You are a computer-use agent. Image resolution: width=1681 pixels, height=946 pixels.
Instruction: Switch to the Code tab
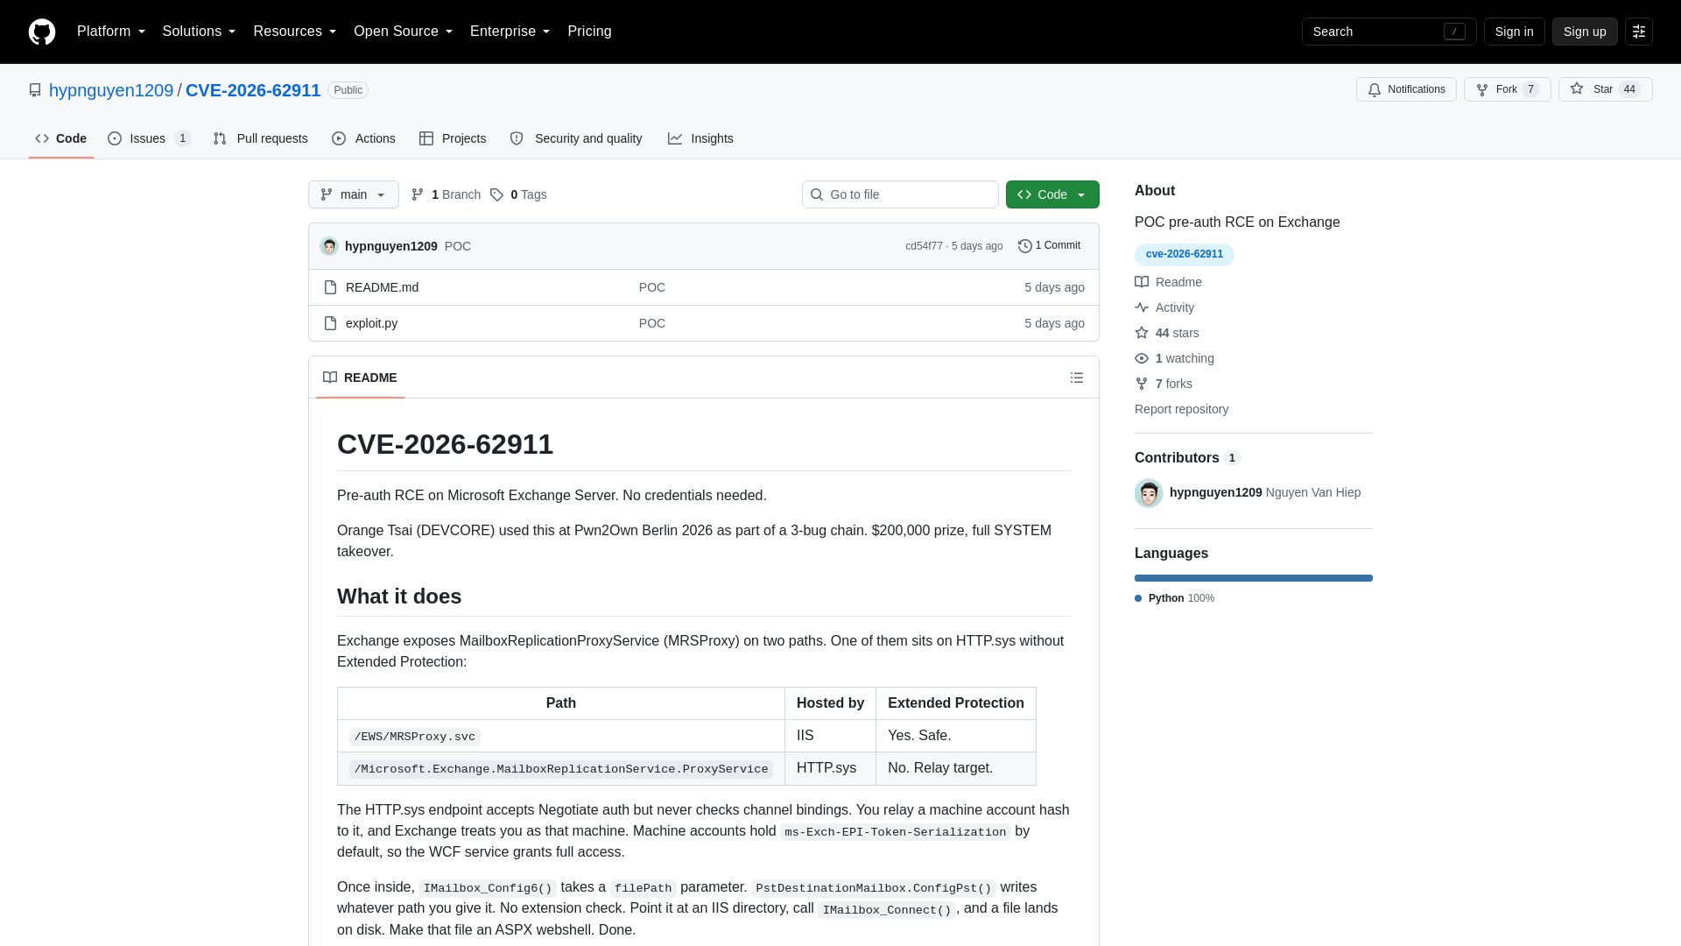[x=61, y=138]
